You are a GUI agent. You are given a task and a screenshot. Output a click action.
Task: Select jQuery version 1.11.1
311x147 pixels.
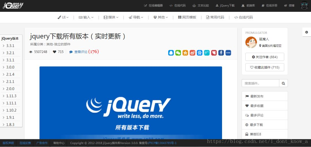pyautogui.click(x=11, y=103)
